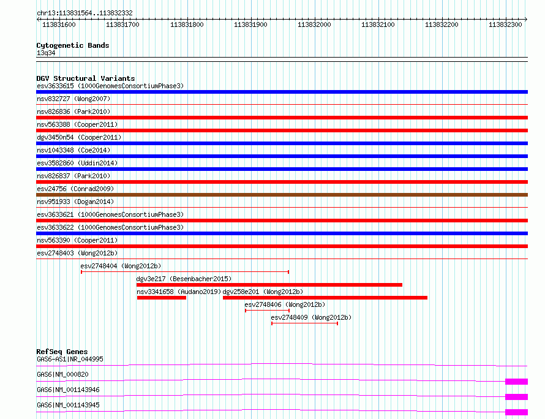
Task: Click the esv2748404 (Wong2012b) text label
Action: [x=121, y=266]
